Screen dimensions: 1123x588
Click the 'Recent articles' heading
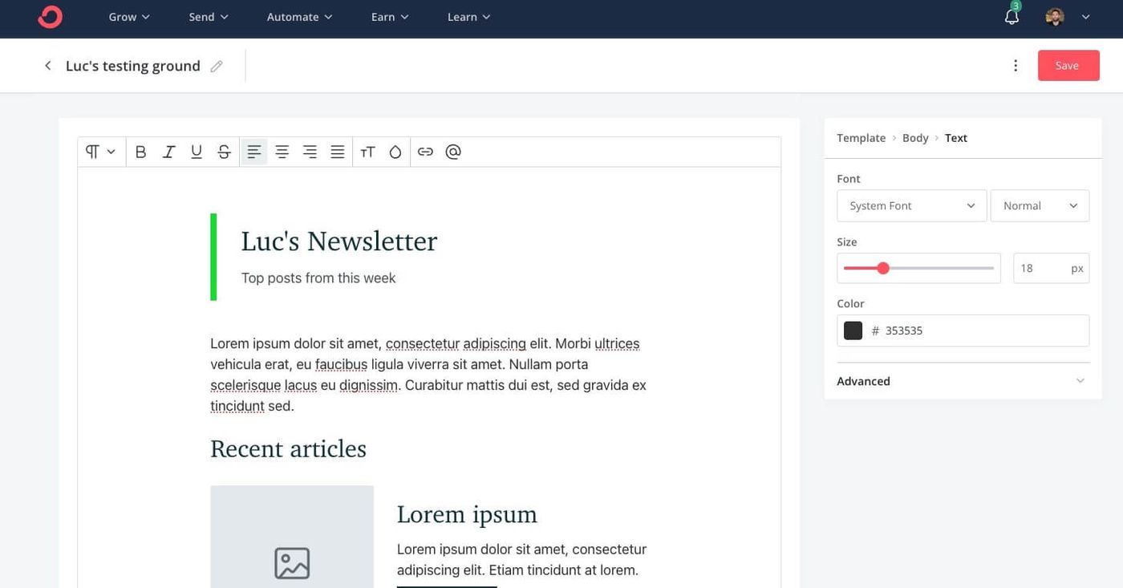point(288,448)
